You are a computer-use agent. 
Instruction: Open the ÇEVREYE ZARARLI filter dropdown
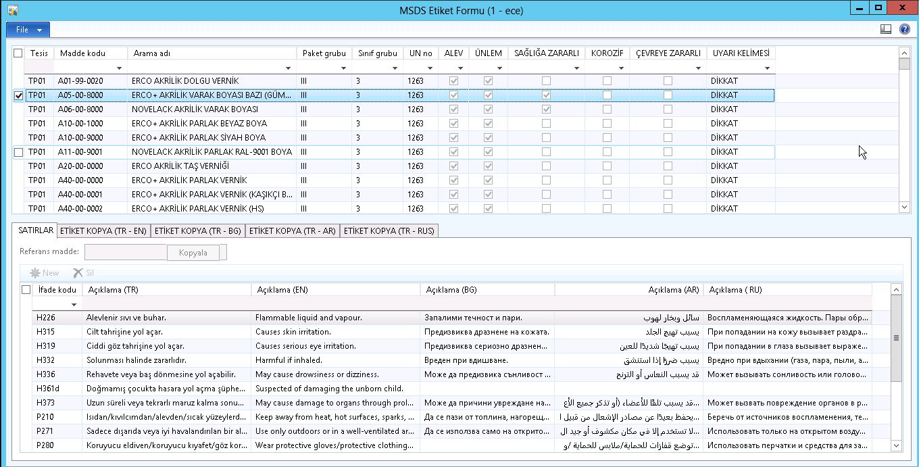(x=699, y=68)
